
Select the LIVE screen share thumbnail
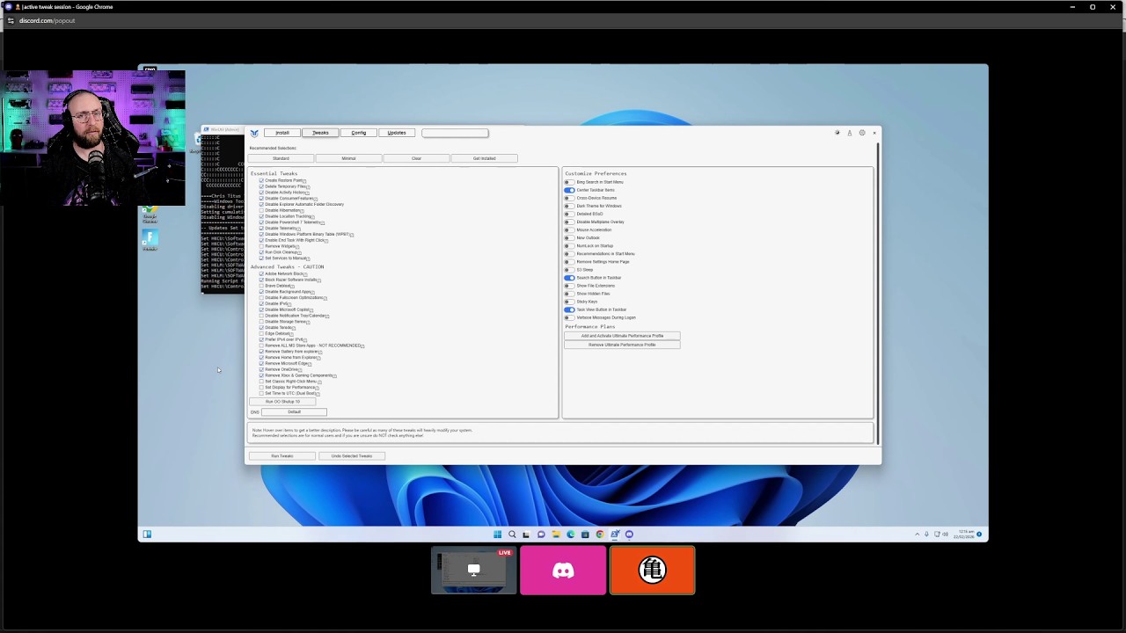[x=473, y=571]
